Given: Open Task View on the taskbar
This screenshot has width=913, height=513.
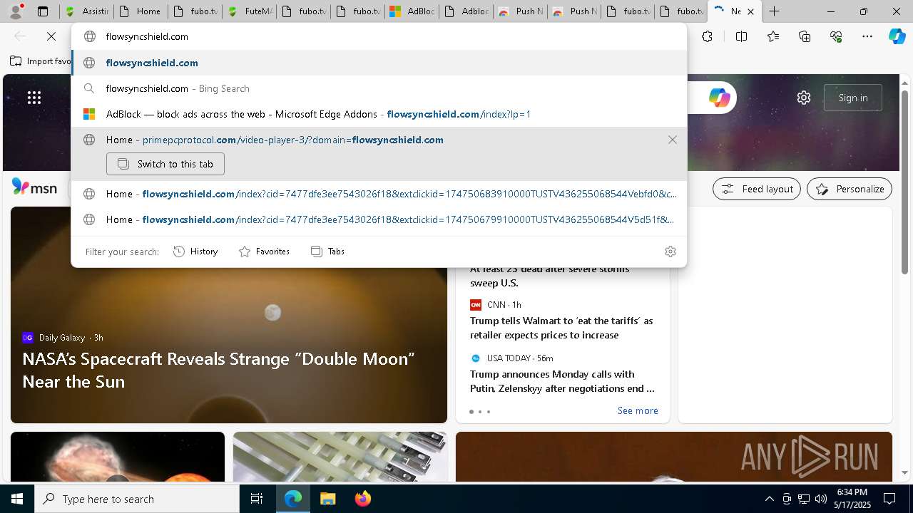Looking at the screenshot, I should [257, 499].
